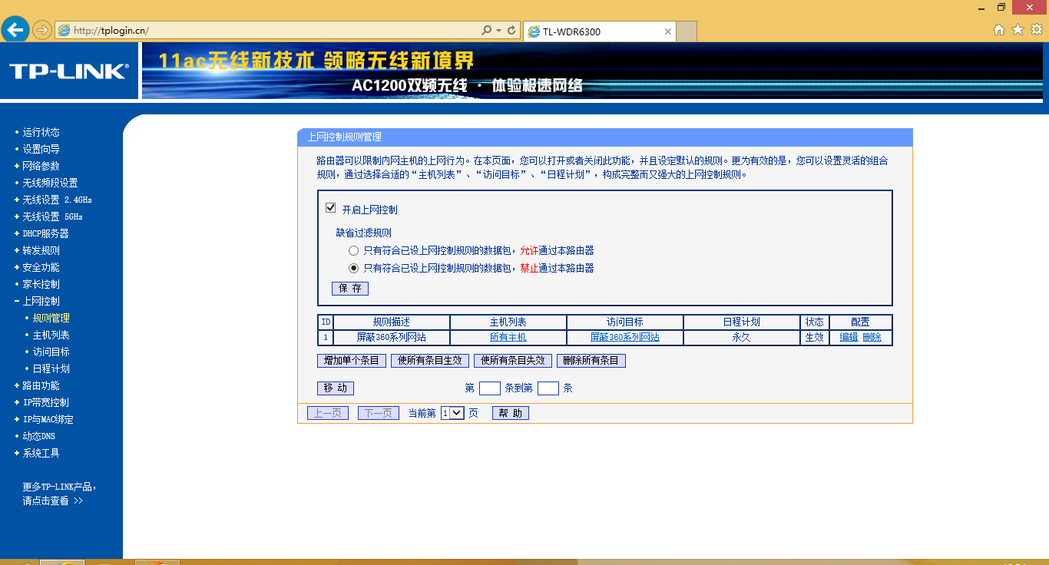Select the 允许通过本路由器 radio option
This screenshot has width=1049, height=565.
[x=353, y=251]
